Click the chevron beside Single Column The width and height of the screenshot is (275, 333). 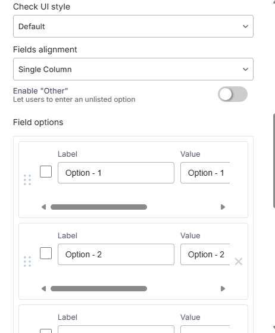(x=245, y=69)
